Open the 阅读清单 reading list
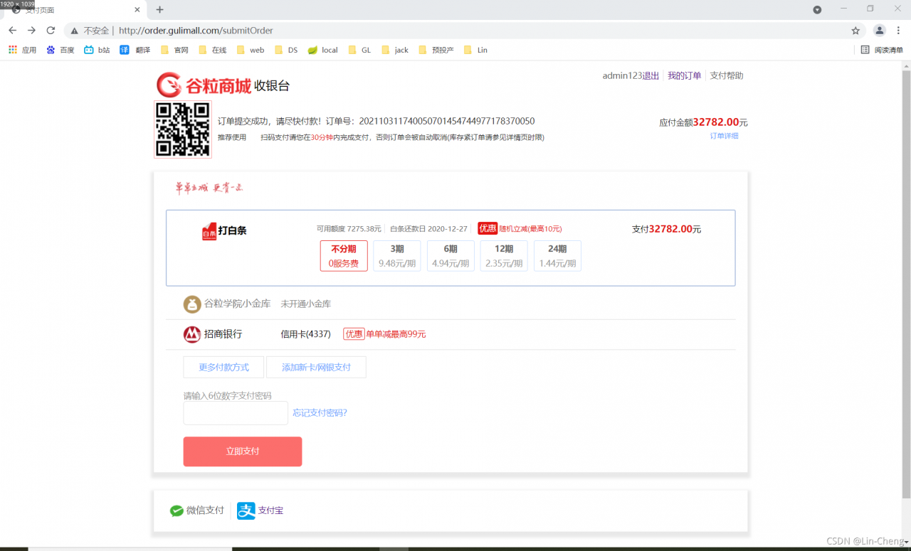The image size is (911, 551). pos(881,50)
